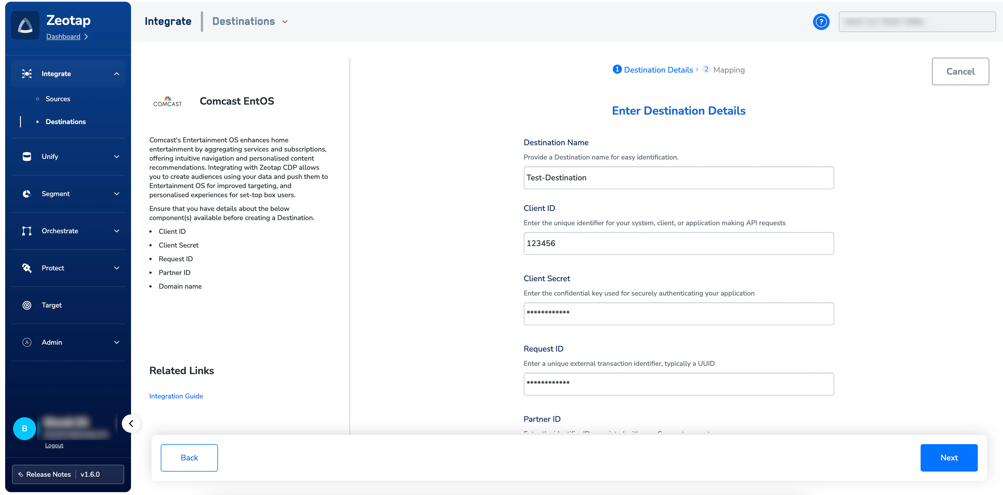Click the user avatar B
Image resolution: width=1003 pixels, height=495 pixels.
pos(25,428)
